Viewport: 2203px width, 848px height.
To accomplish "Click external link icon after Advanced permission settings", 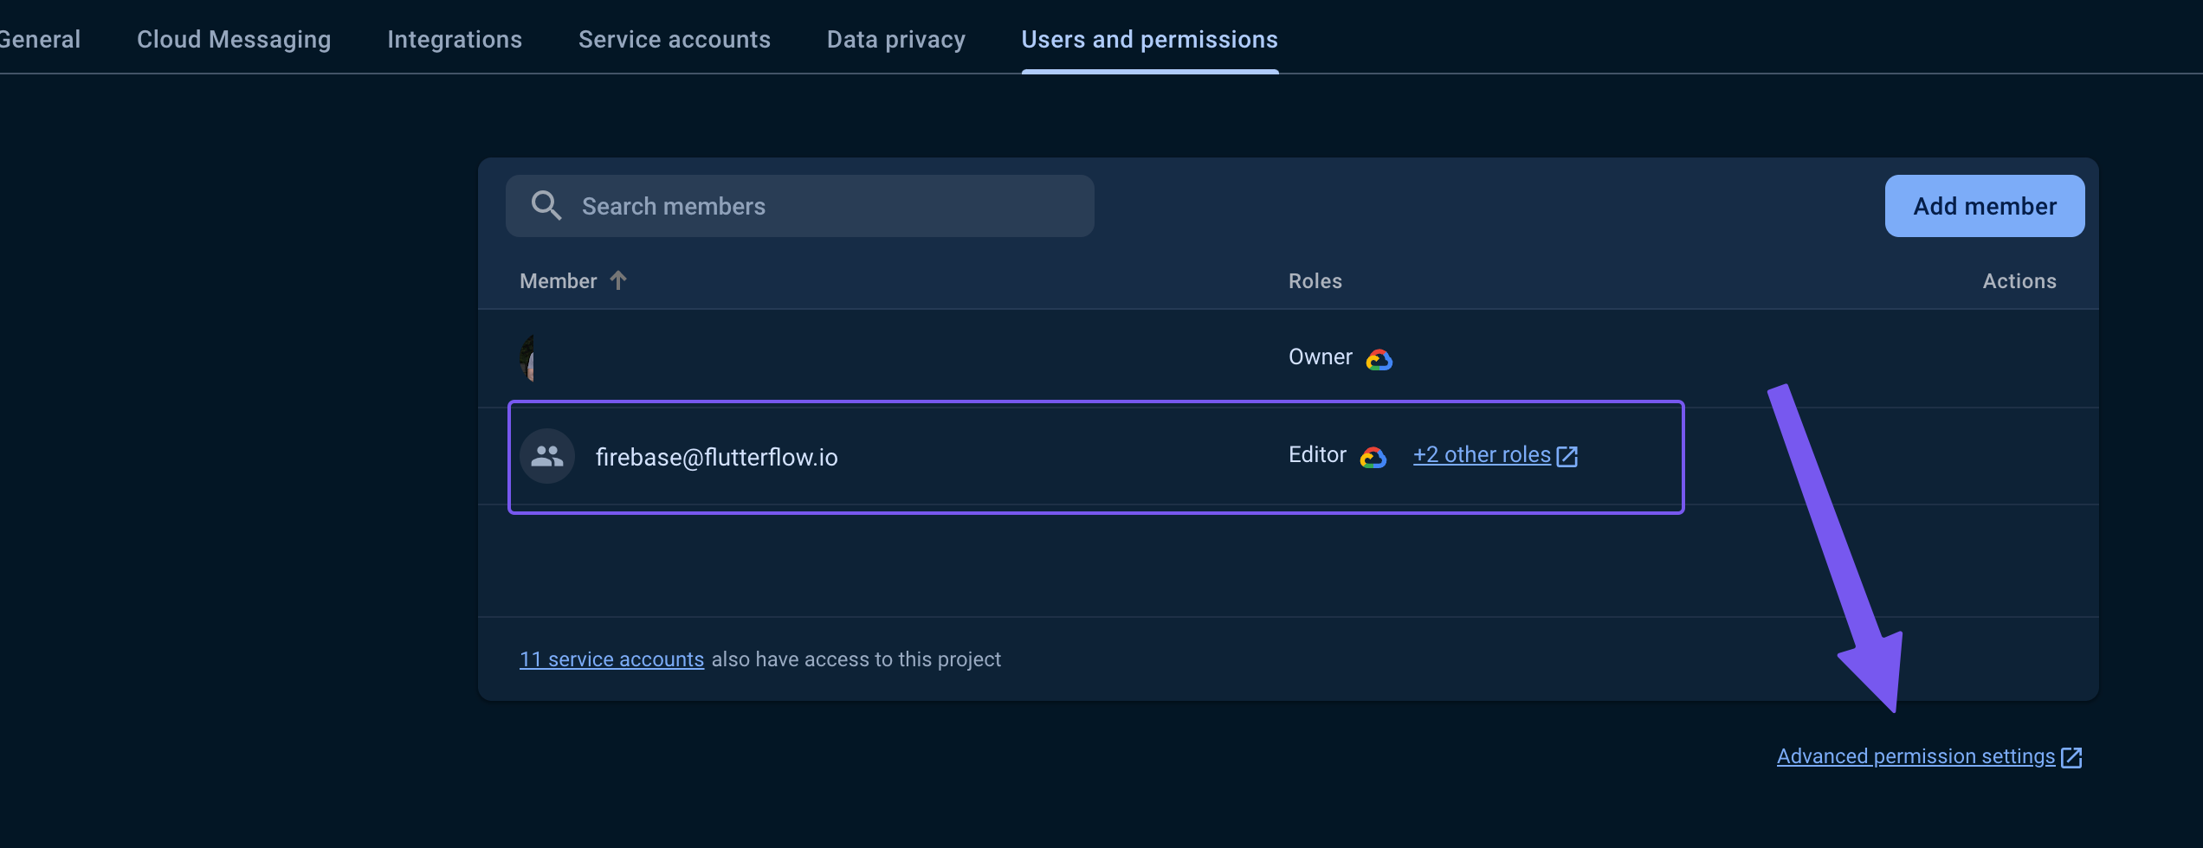I will [x=2071, y=757].
